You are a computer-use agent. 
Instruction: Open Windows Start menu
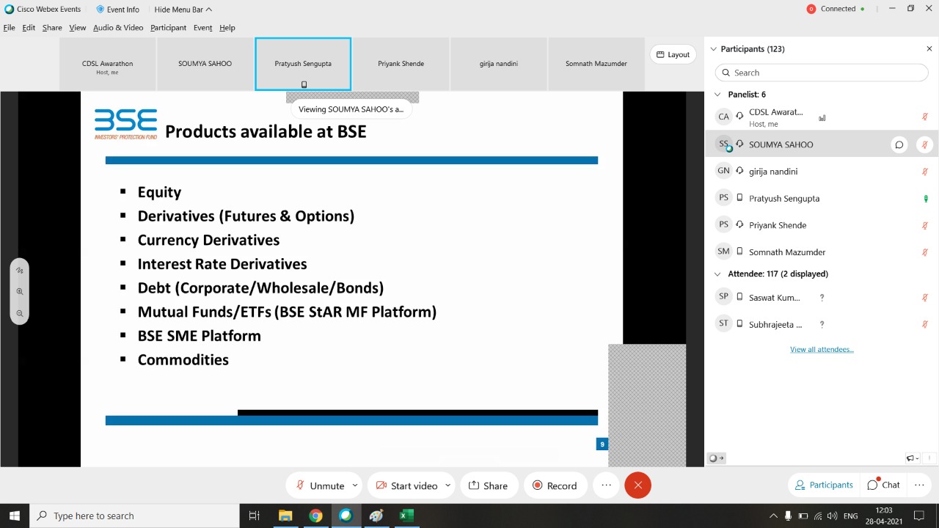pos(15,516)
